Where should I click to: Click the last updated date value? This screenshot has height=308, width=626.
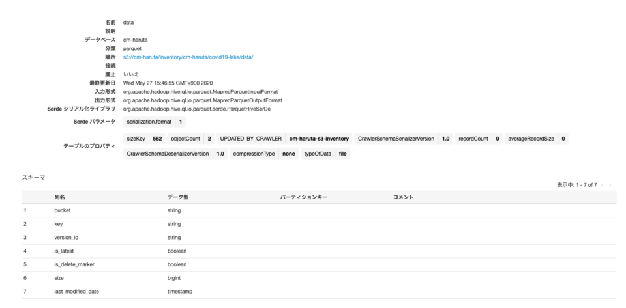click(168, 83)
